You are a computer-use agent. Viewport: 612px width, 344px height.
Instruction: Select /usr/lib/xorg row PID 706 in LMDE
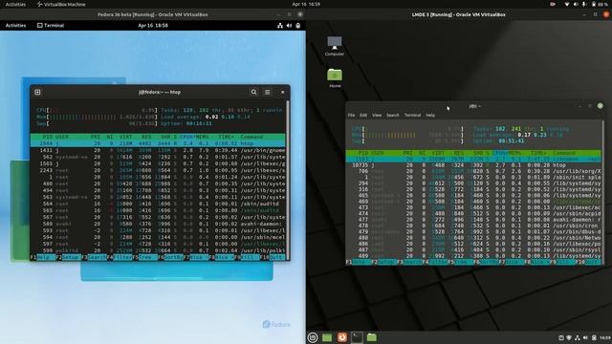click(x=474, y=171)
